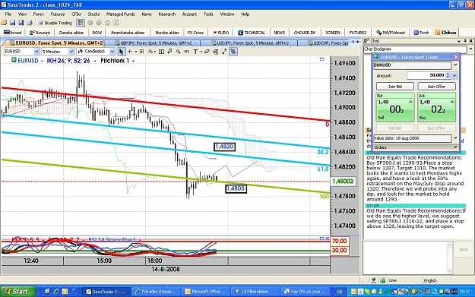Screen dimensions: 475x297
Task: Open the Pivot view
Action: [421, 33]
